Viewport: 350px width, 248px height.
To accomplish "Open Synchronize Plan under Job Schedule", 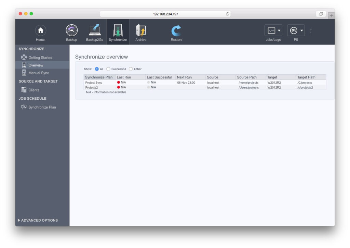I will [x=42, y=107].
